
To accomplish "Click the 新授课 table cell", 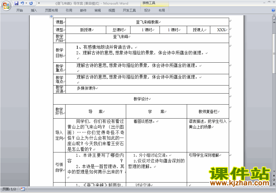I will click(86, 30).
